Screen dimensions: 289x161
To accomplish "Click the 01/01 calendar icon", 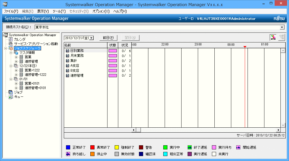I will point(16,79).
